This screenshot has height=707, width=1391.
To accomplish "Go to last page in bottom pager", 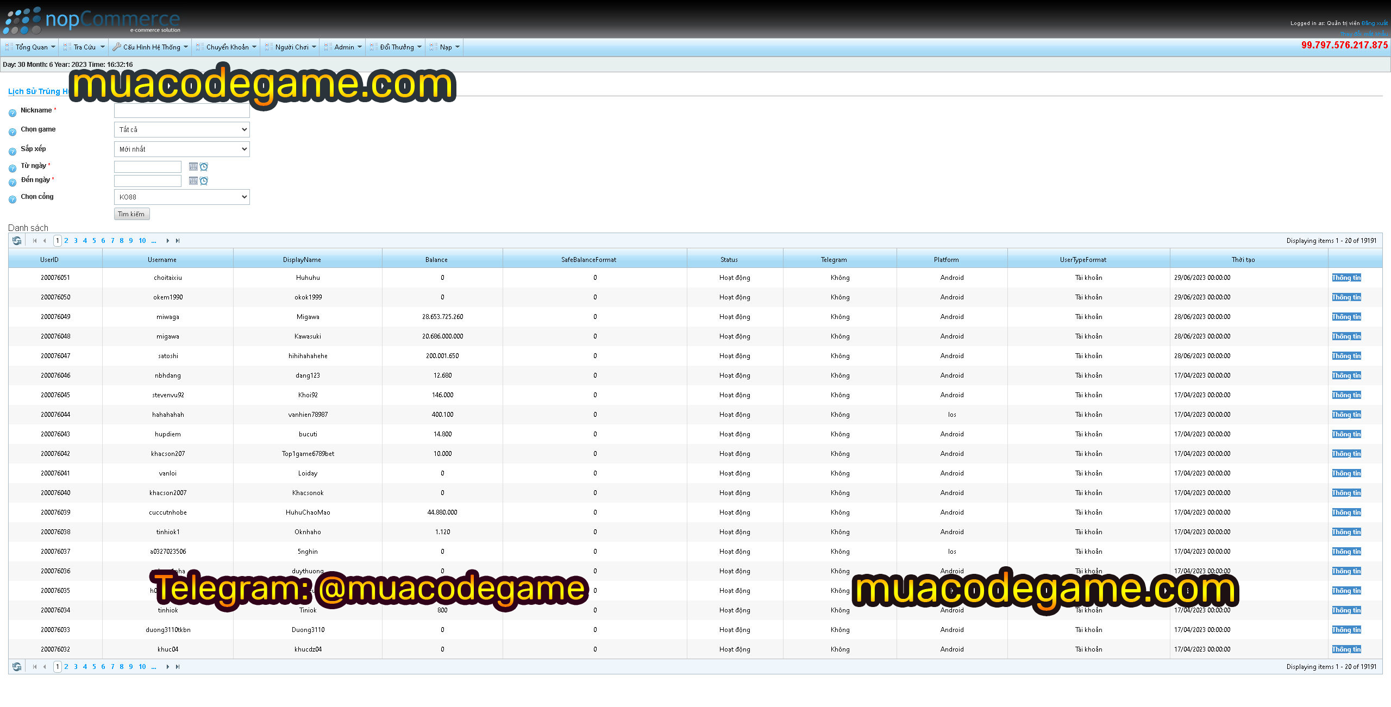I will click(x=177, y=667).
